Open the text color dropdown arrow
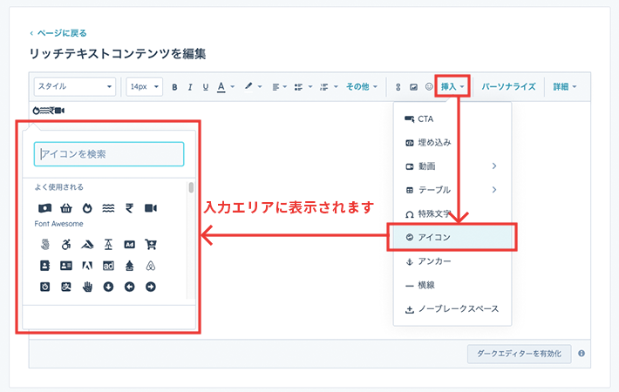 [232, 87]
